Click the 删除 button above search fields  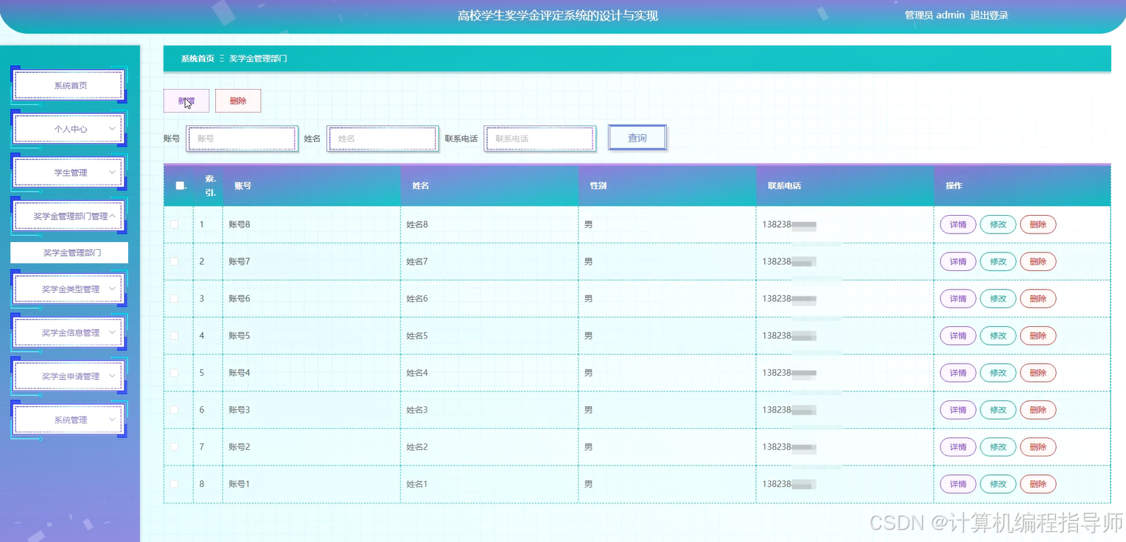pyautogui.click(x=238, y=100)
